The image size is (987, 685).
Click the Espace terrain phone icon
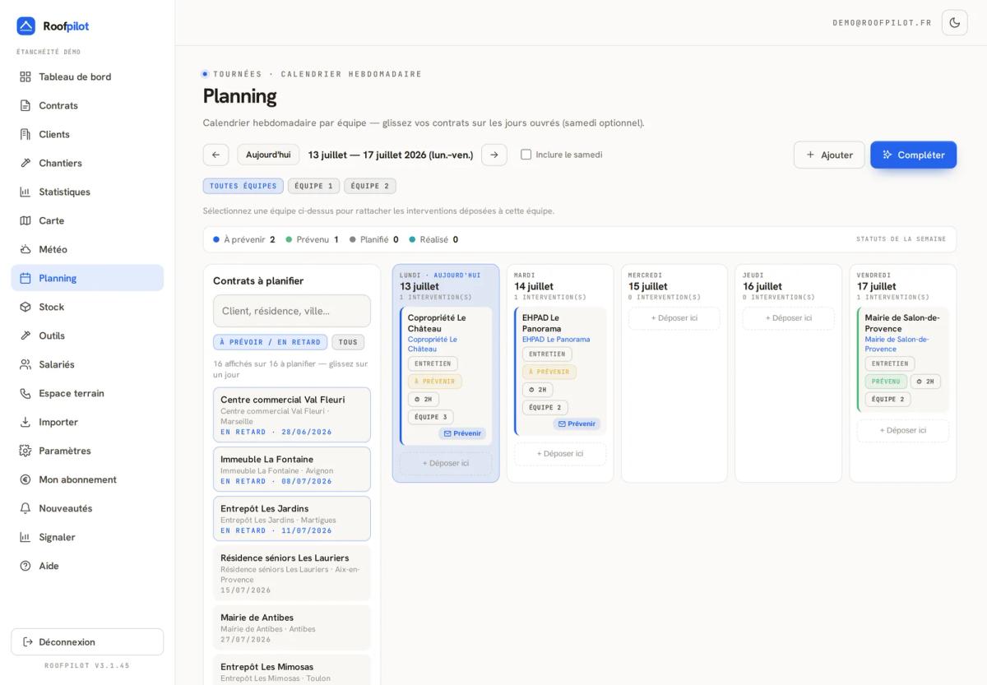tap(25, 393)
